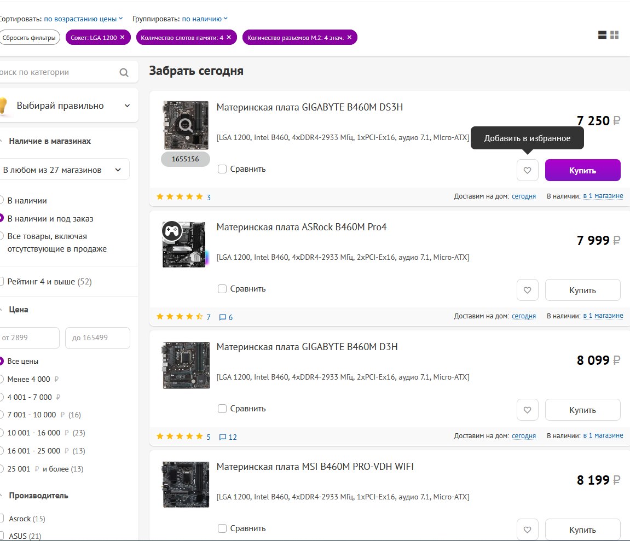
Task: Tick Сравнить for GIGABYTE B460M D3H
Action: 222,409
